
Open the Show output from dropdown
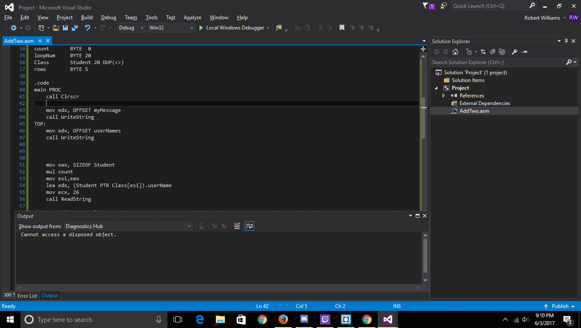point(128,226)
